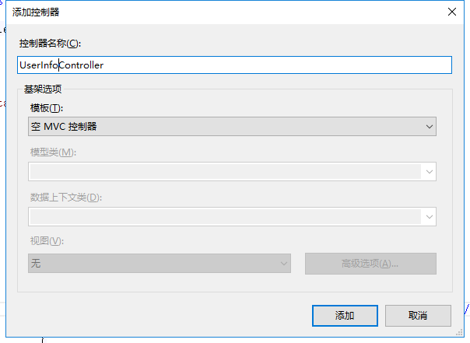
Task: Click the 控制器名称(C) label
Action: [x=50, y=44]
